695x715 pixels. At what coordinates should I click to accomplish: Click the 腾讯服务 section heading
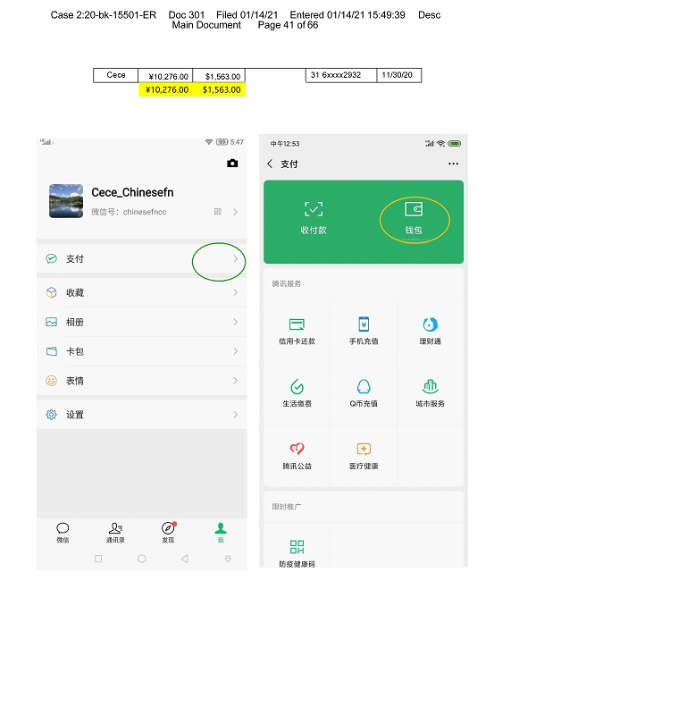(286, 283)
